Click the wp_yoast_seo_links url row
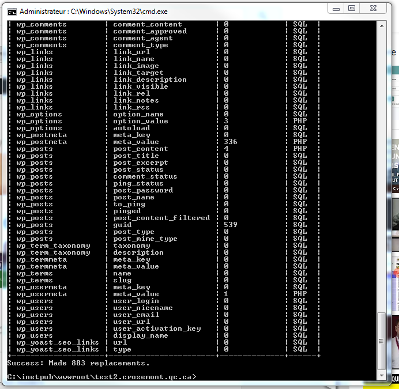Screen dimensions: 399x389 (122, 342)
